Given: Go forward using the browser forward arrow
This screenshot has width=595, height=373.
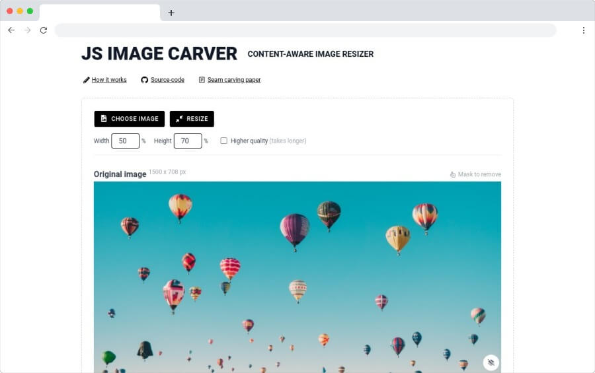Looking at the screenshot, I should (x=27, y=30).
